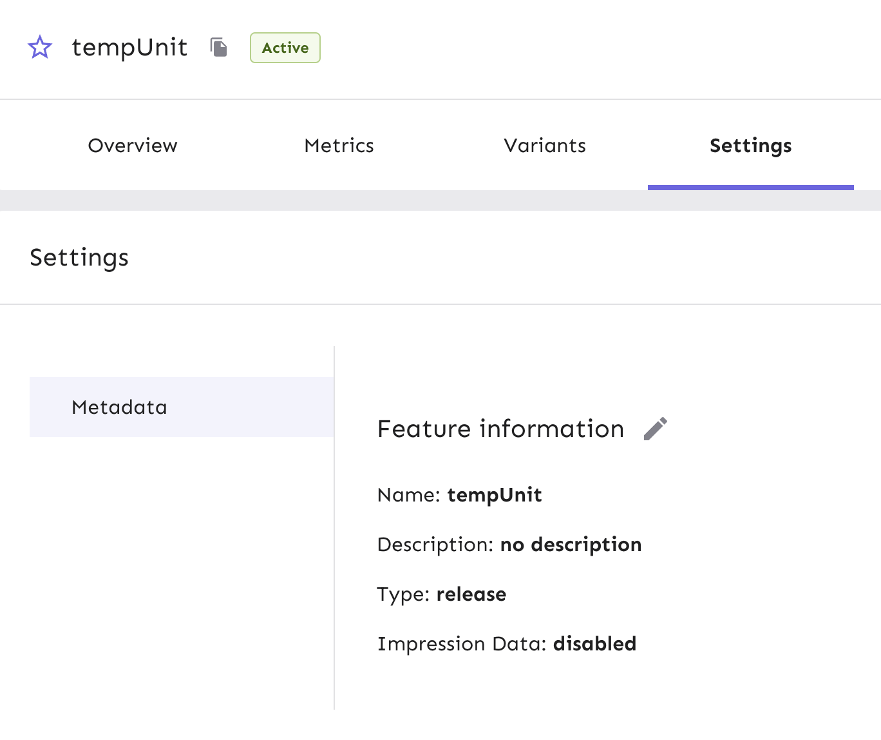View the Variants tab
Viewport: 881px width, 740px height.
click(x=544, y=146)
